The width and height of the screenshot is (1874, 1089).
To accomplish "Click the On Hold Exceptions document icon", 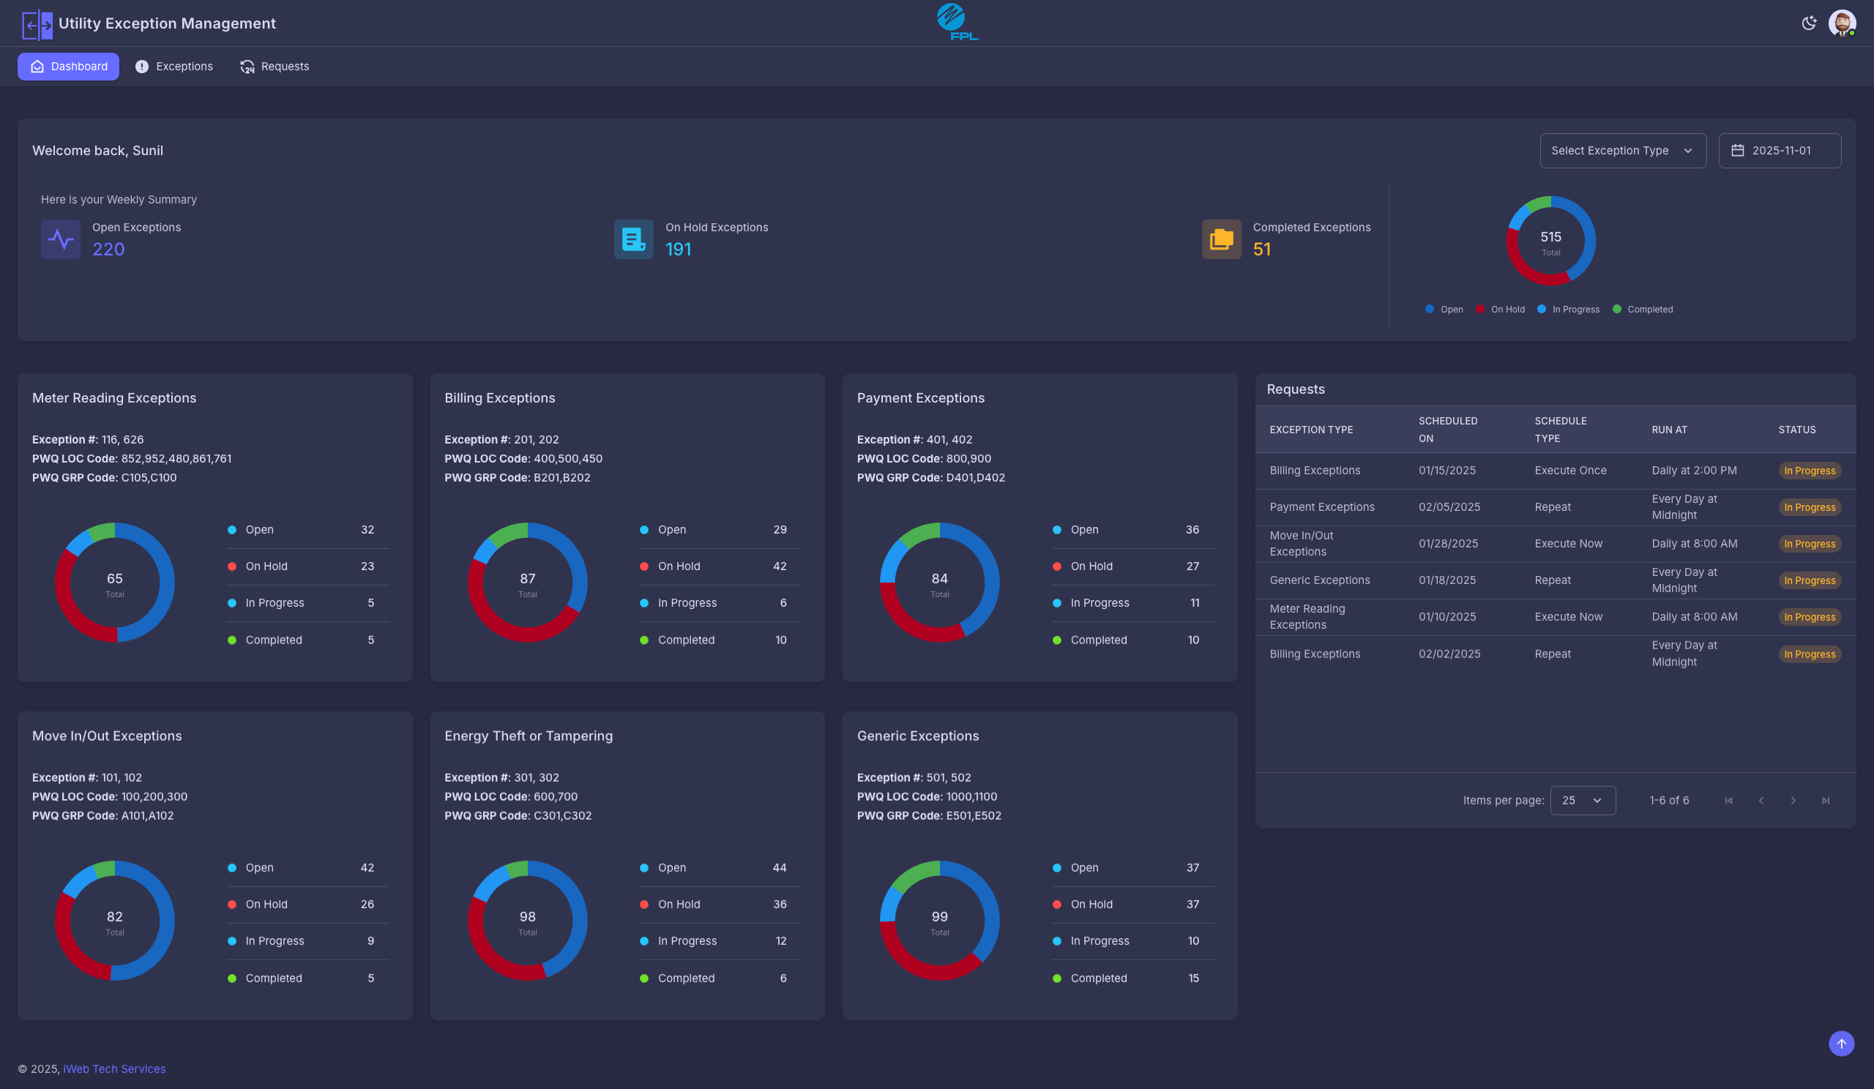I will (633, 239).
